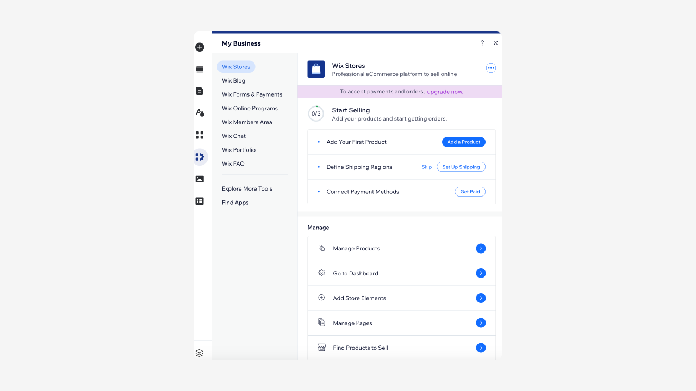Open Explore More Tools
This screenshot has width=696, height=391.
247,188
